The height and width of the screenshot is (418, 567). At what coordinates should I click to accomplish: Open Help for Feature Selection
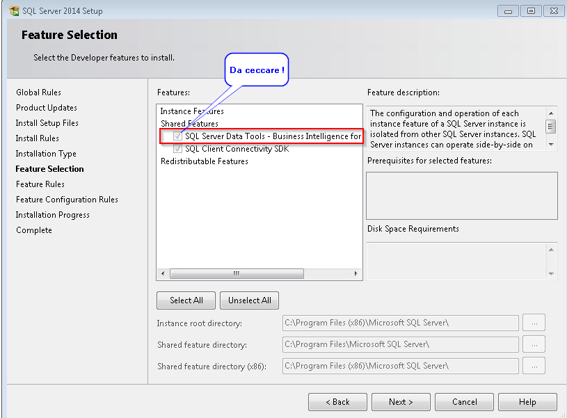click(x=527, y=401)
